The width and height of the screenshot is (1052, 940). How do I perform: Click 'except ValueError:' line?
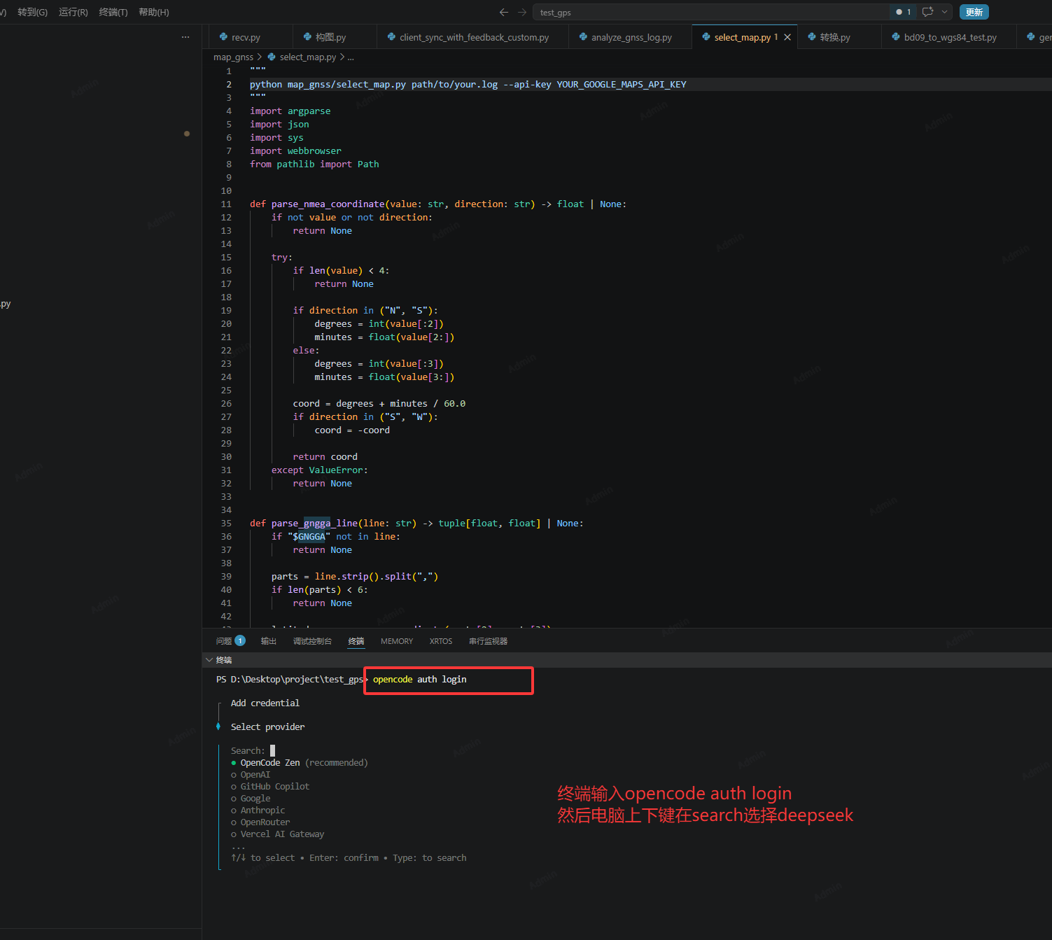tap(319, 470)
